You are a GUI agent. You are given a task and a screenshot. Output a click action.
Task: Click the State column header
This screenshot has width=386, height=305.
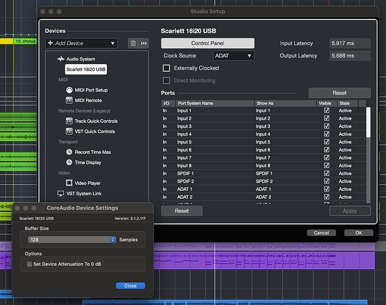[348, 103]
